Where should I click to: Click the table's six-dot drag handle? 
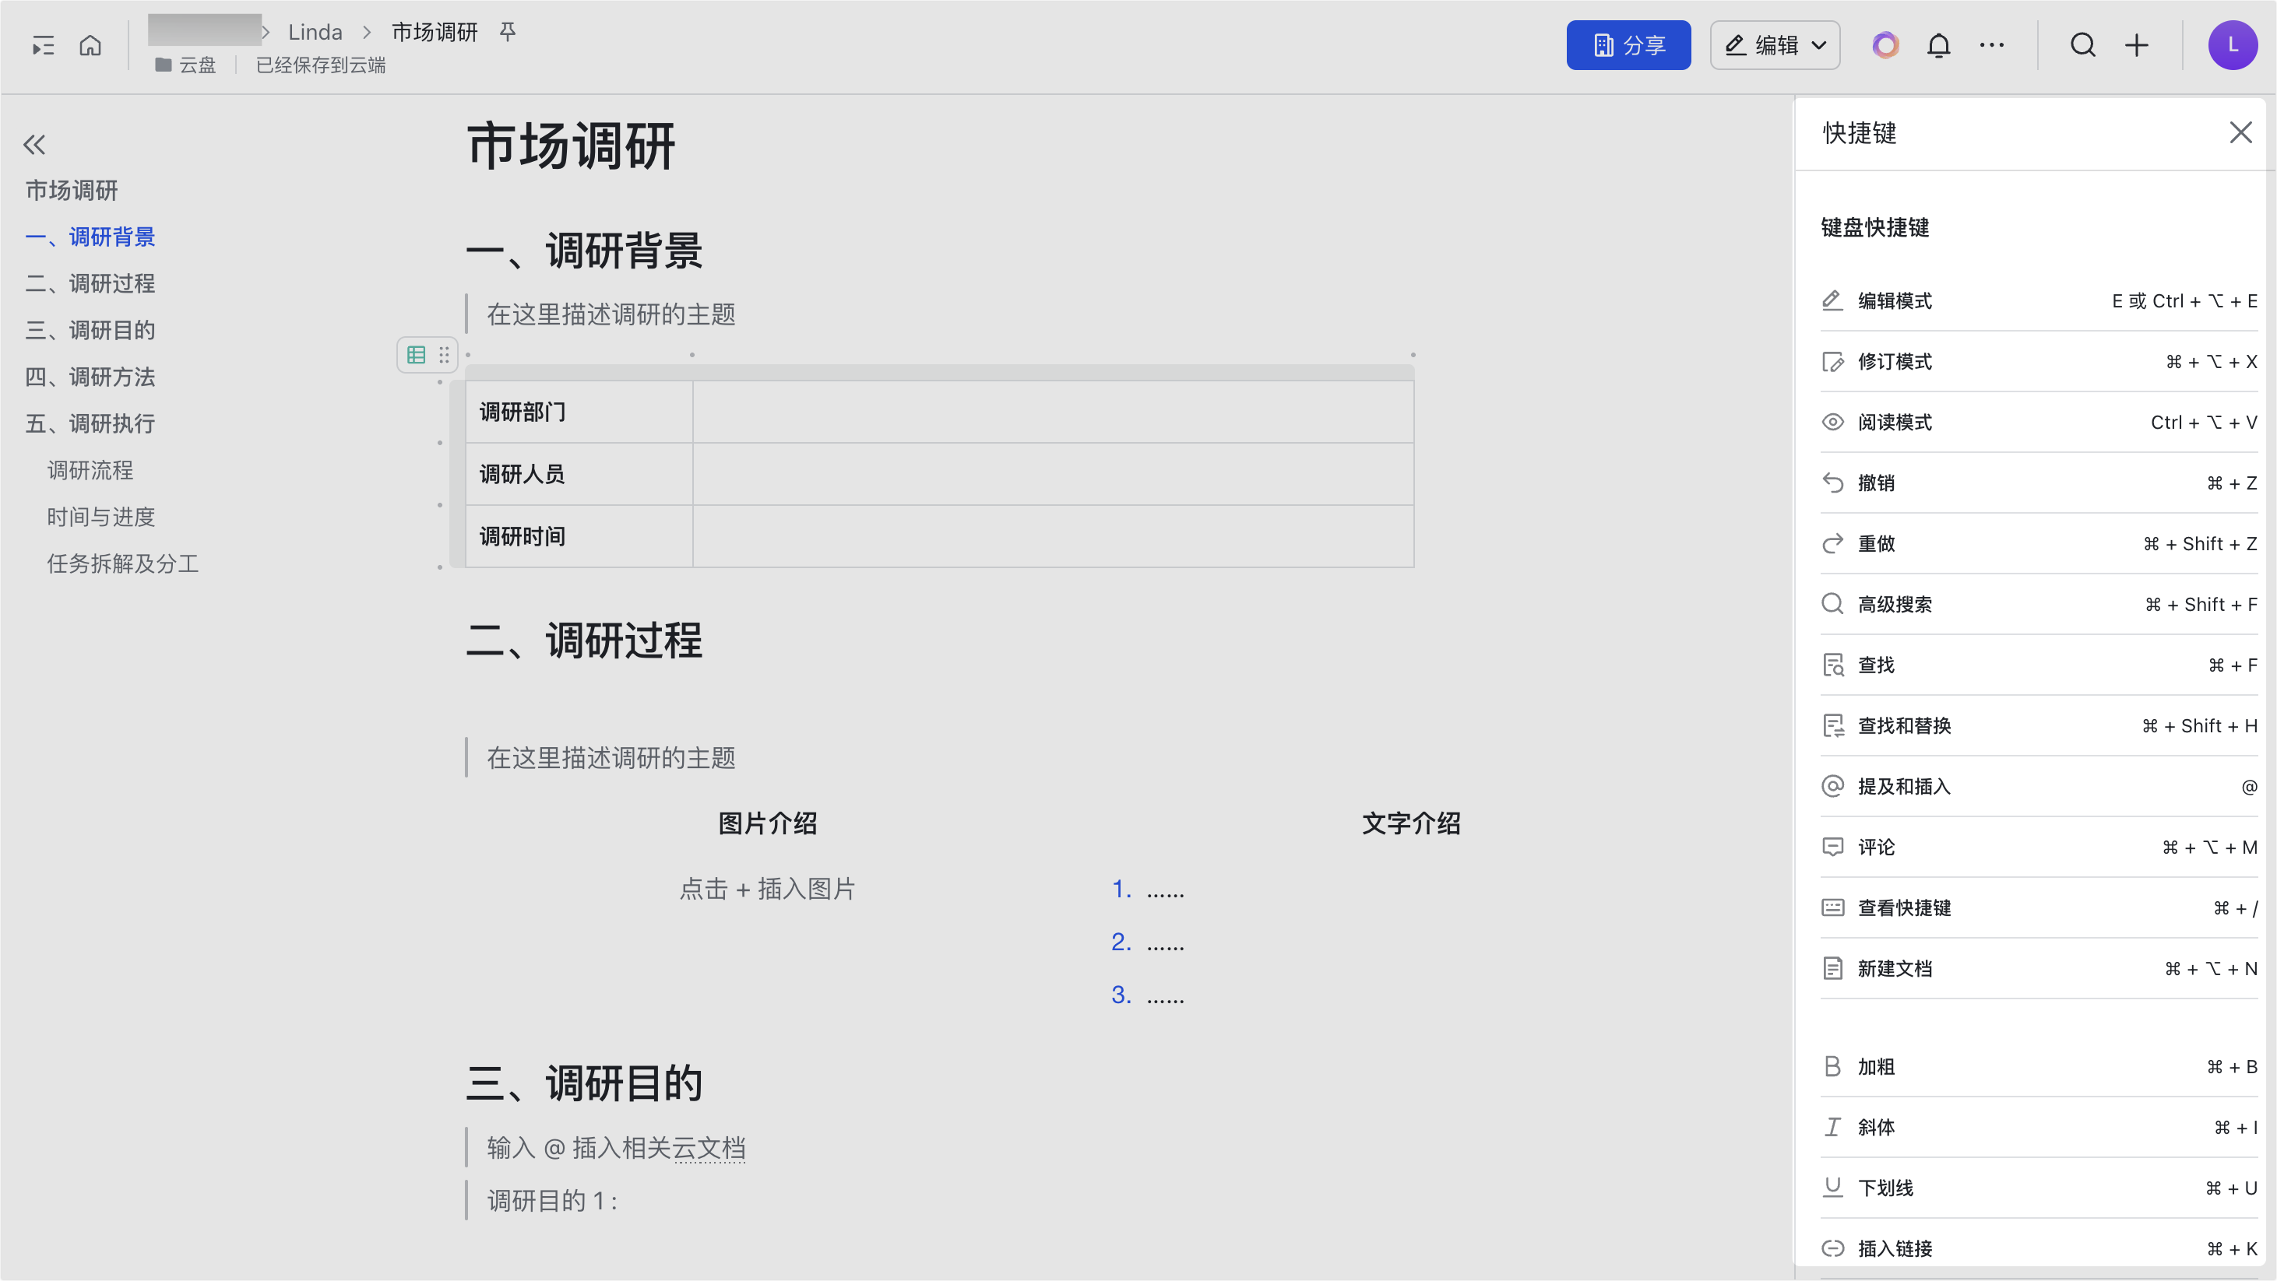[445, 354]
